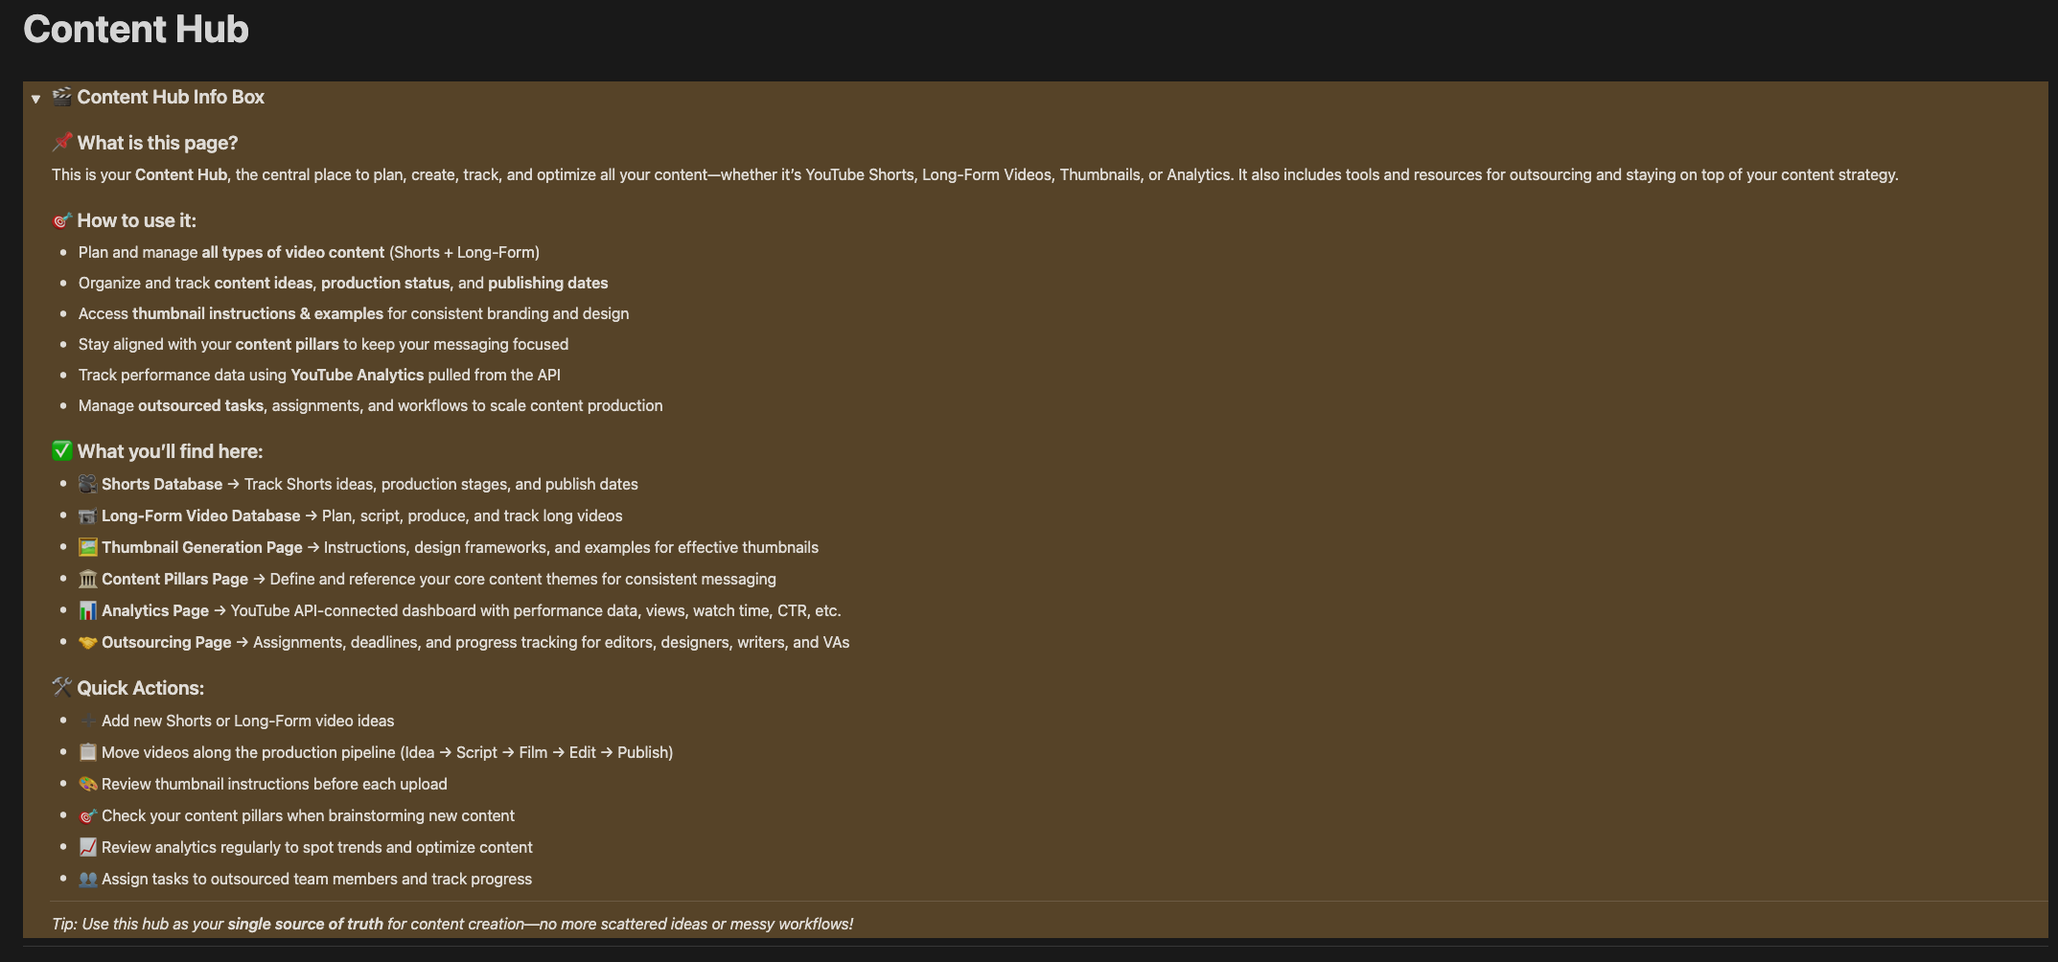
Task: Click the movie camera icon beside Shorts Database
Action: [88, 484]
